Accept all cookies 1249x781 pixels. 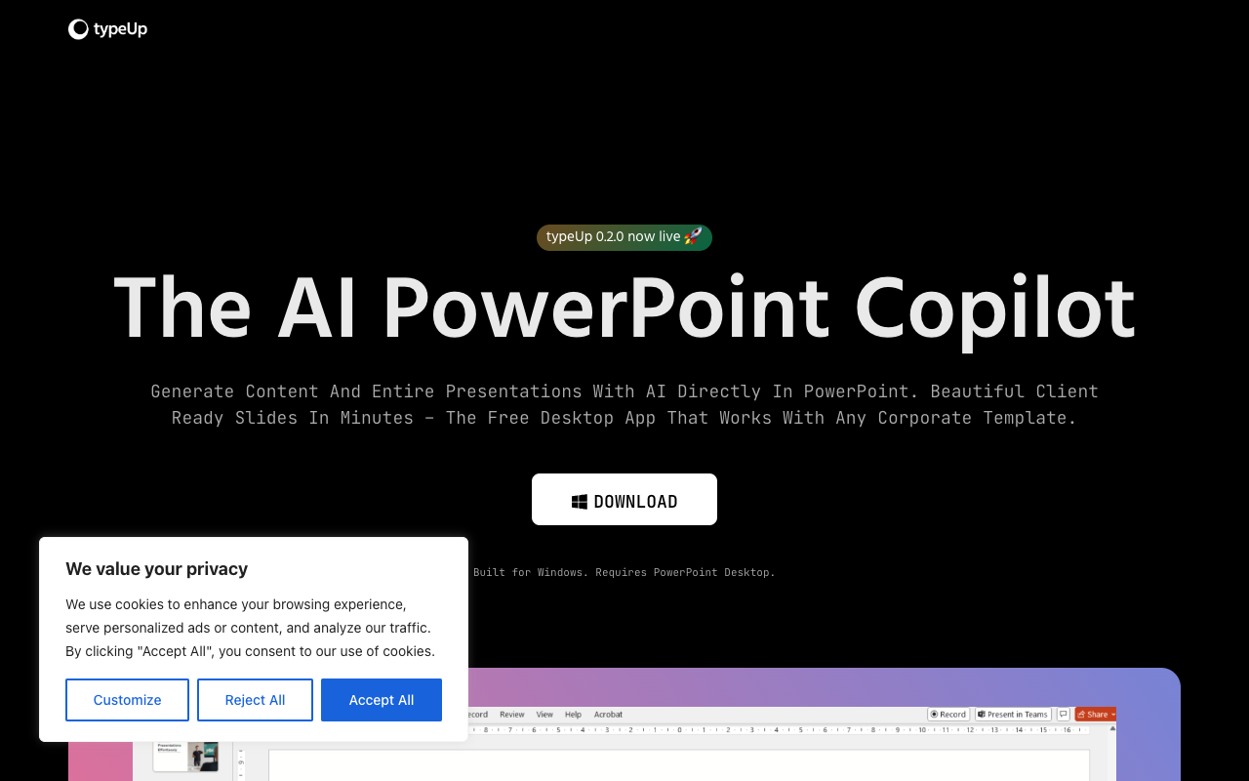pos(382,700)
